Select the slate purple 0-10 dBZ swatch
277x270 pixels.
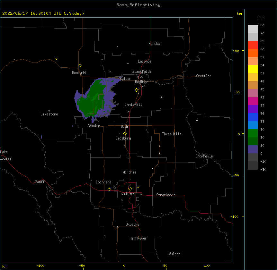(253, 149)
